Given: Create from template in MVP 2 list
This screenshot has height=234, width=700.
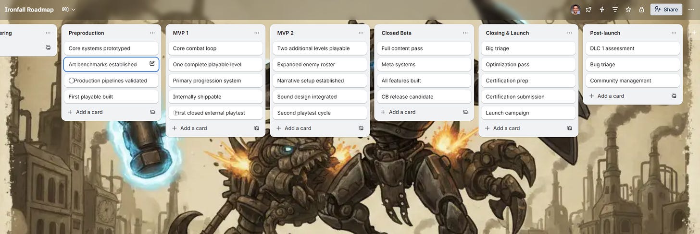Looking at the screenshot, I should pos(361,128).
